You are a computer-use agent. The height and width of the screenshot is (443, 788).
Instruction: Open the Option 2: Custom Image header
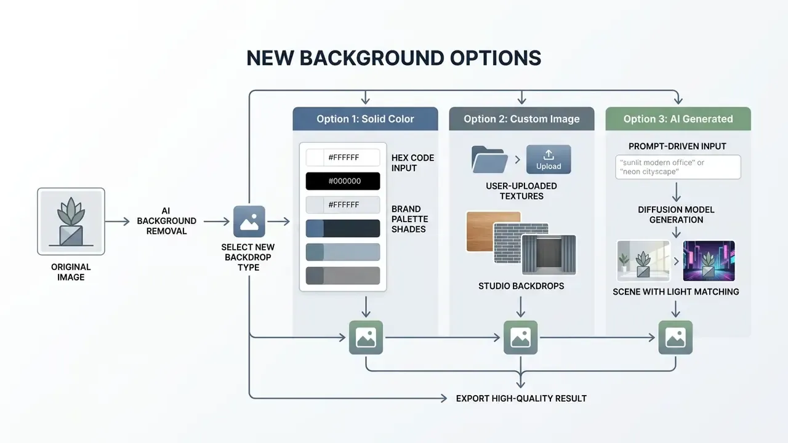pyautogui.click(x=521, y=119)
